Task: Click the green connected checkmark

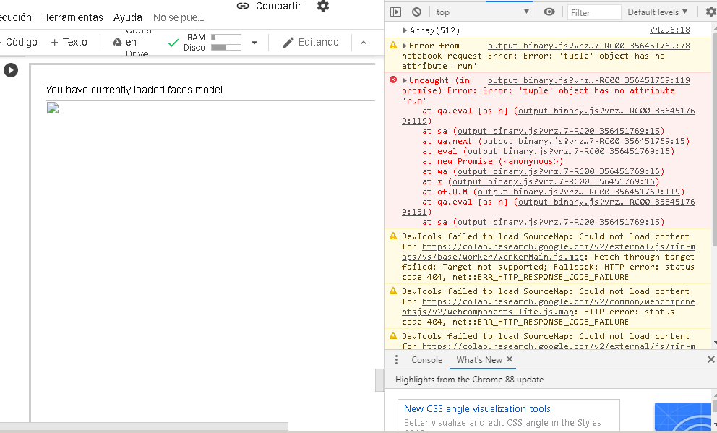Action: pyautogui.click(x=173, y=43)
